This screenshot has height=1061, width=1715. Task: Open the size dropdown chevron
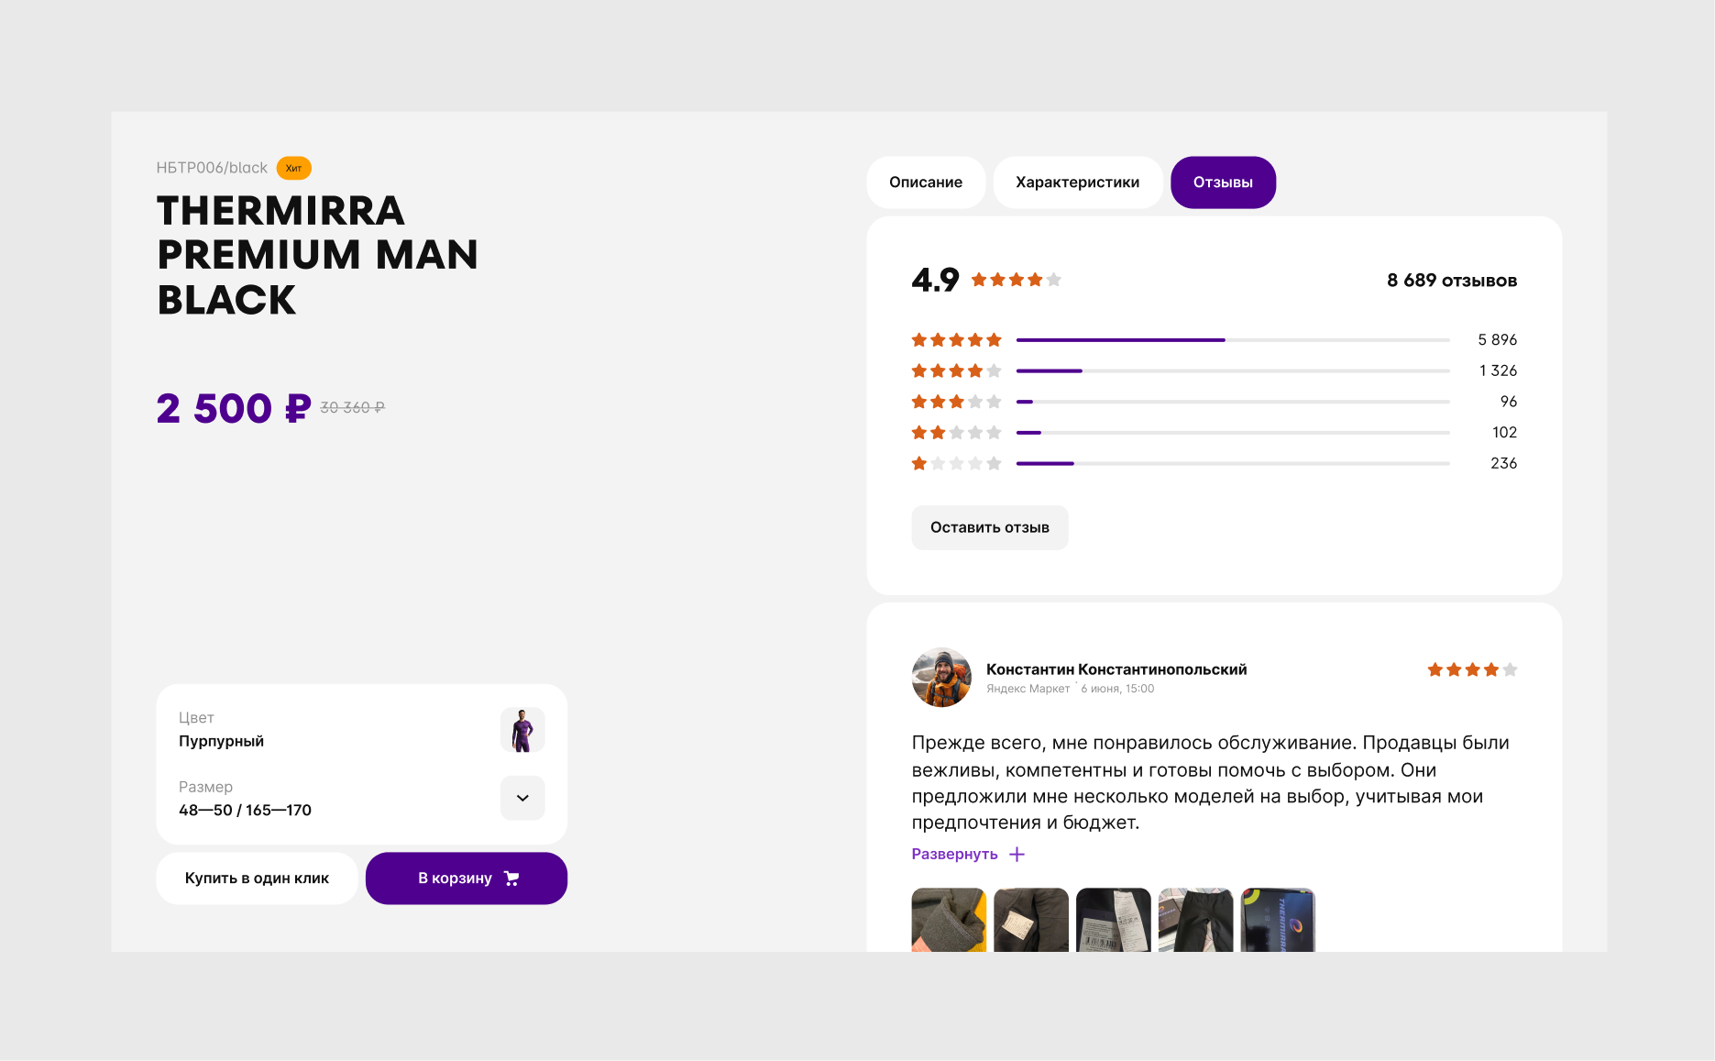point(522,798)
